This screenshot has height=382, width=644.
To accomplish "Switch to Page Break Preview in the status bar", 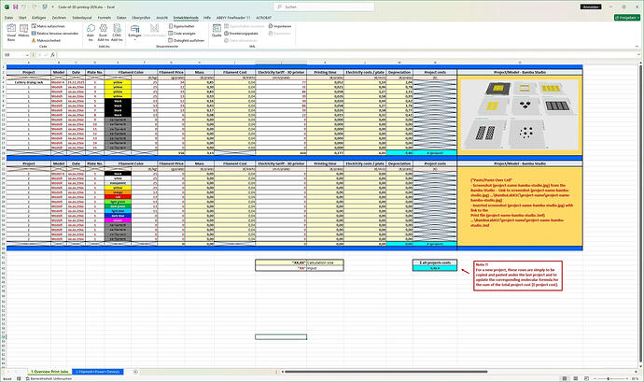I will pyautogui.click(x=586, y=378).
